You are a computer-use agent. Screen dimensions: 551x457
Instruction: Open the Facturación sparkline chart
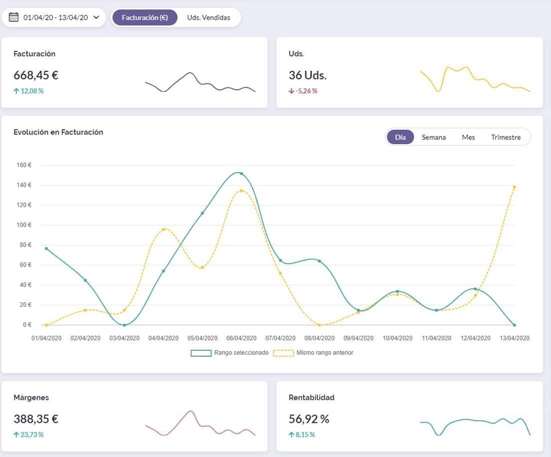point(200,82)
